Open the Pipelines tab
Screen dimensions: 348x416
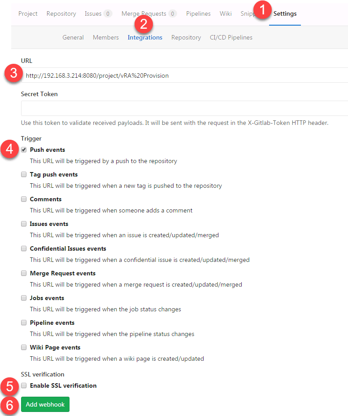pyautogui.click(x=198, y=13)
